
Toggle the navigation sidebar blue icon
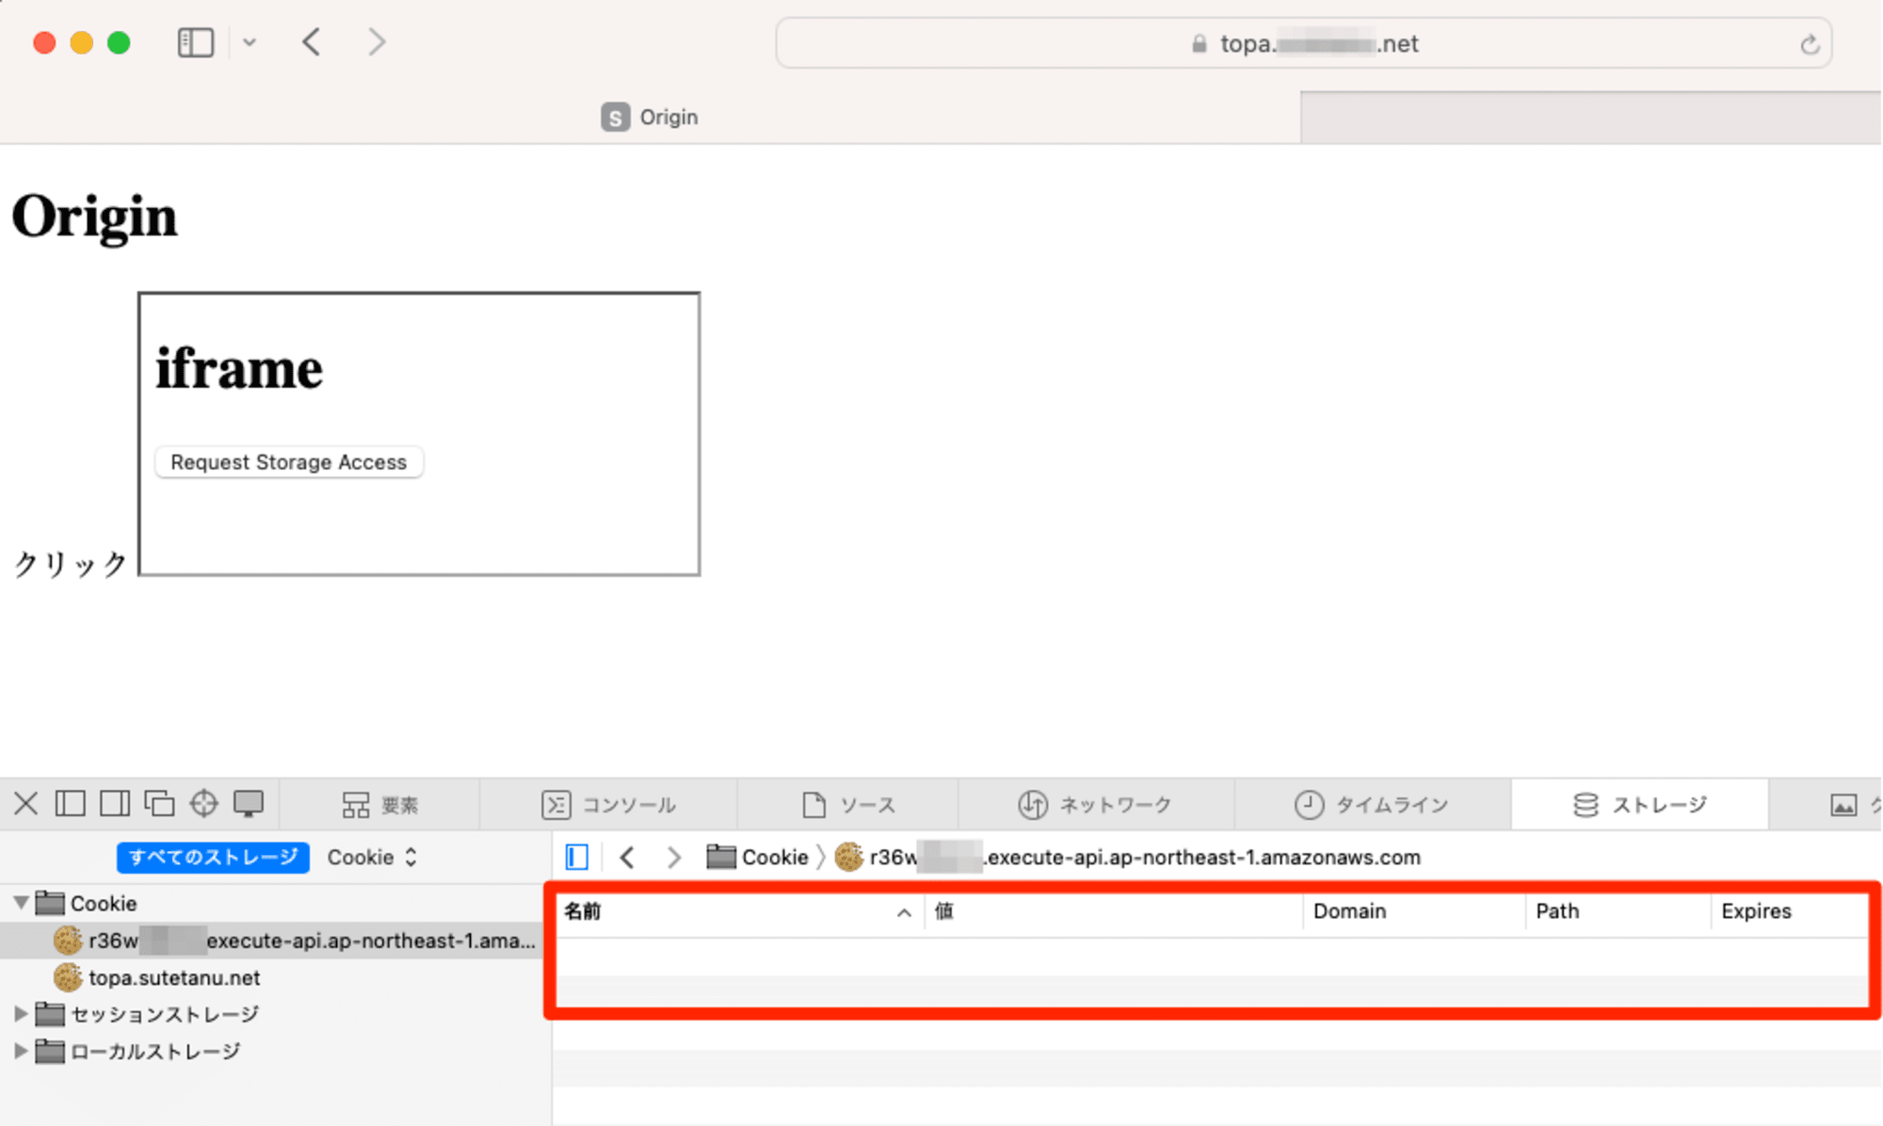(x=577, y=857)
